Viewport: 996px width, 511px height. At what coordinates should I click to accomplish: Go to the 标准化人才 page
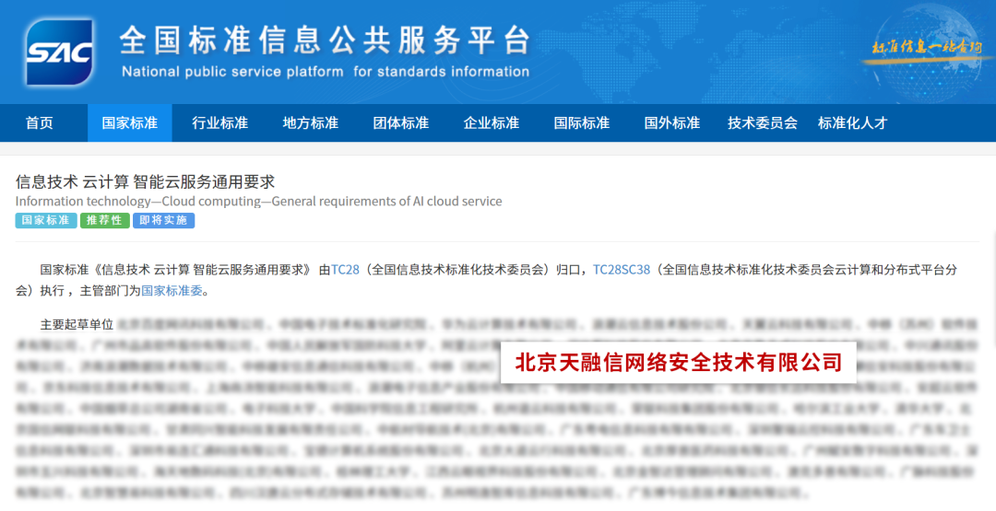tap(852, 123)
